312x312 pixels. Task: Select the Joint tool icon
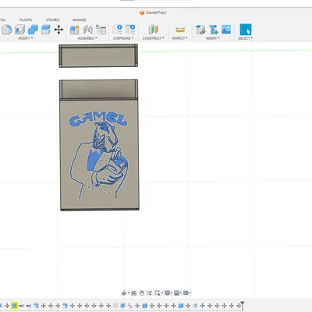pyautogui.click(x=88, y=30)
